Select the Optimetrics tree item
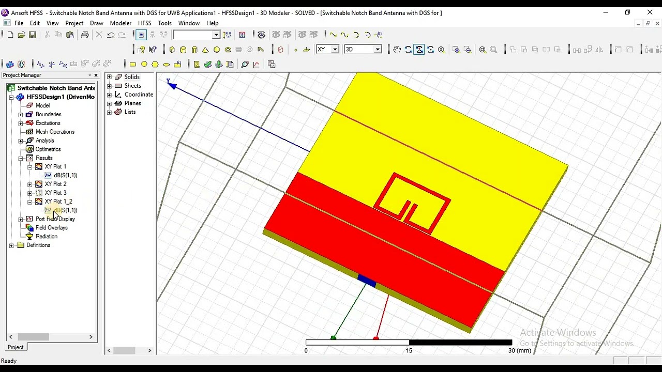Screen dimensions: 662x372 tap(48, 149)
